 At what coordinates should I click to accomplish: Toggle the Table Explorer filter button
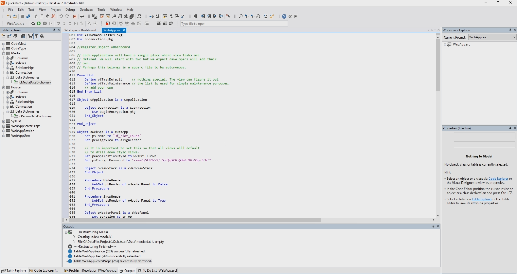pos(36,36)
